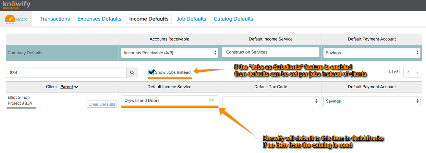This screenshot has width=426, height=153.
Task: Edit the Construction Services income field
Action: [271, 52]
